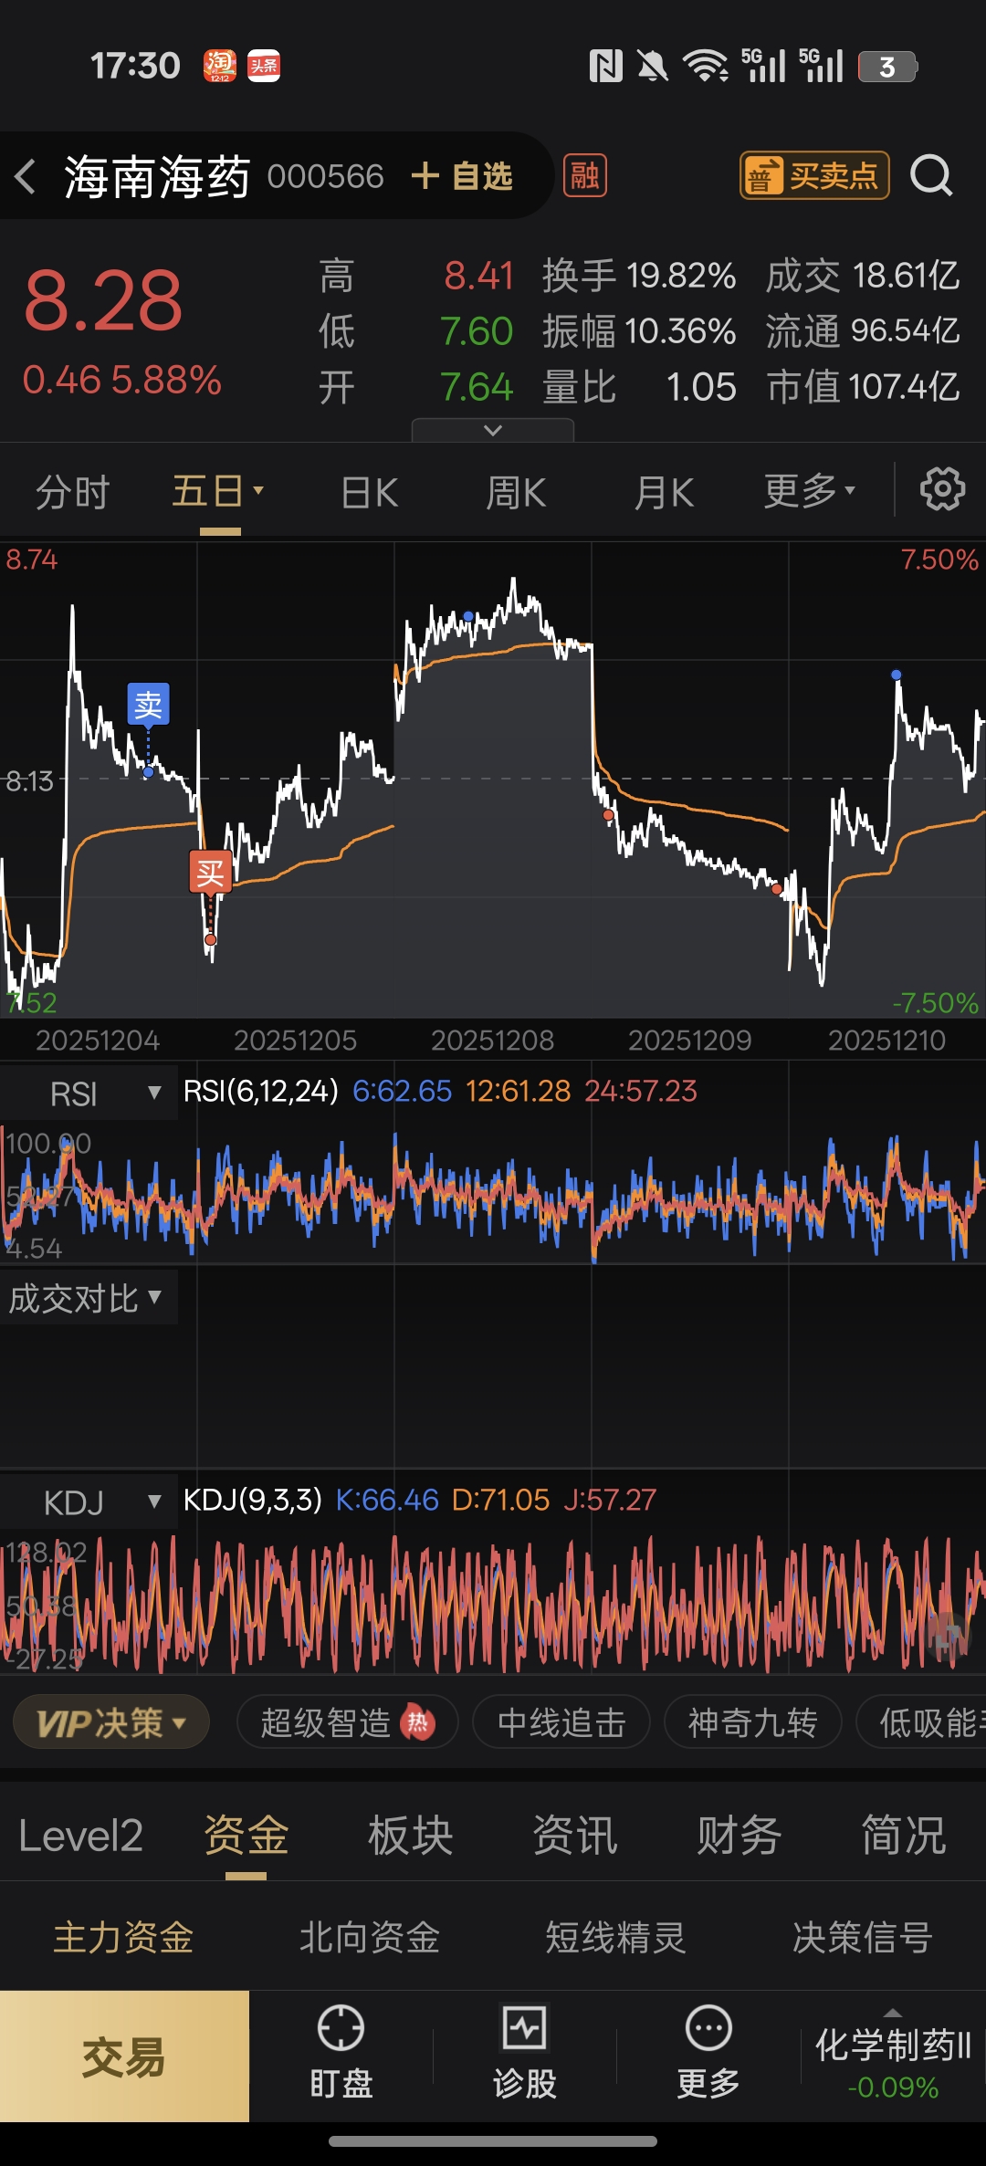The image size is (986, 2166).
Task: Tap the battery indicator
Action: tap(887, 67)
